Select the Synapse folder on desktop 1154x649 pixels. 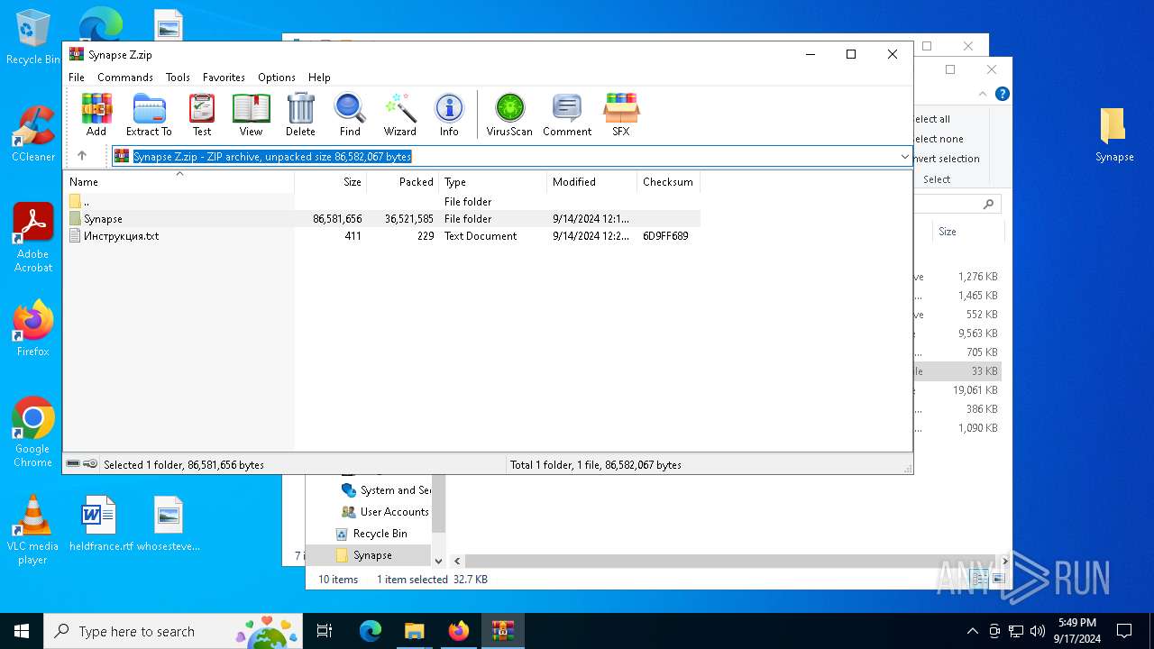click(1114, 135)
